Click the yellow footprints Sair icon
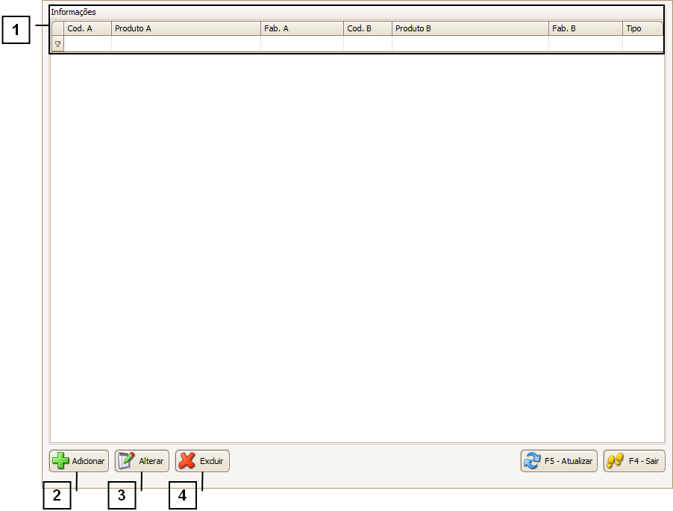This screenshot has width=673, height=511. (x=615, y=461)
